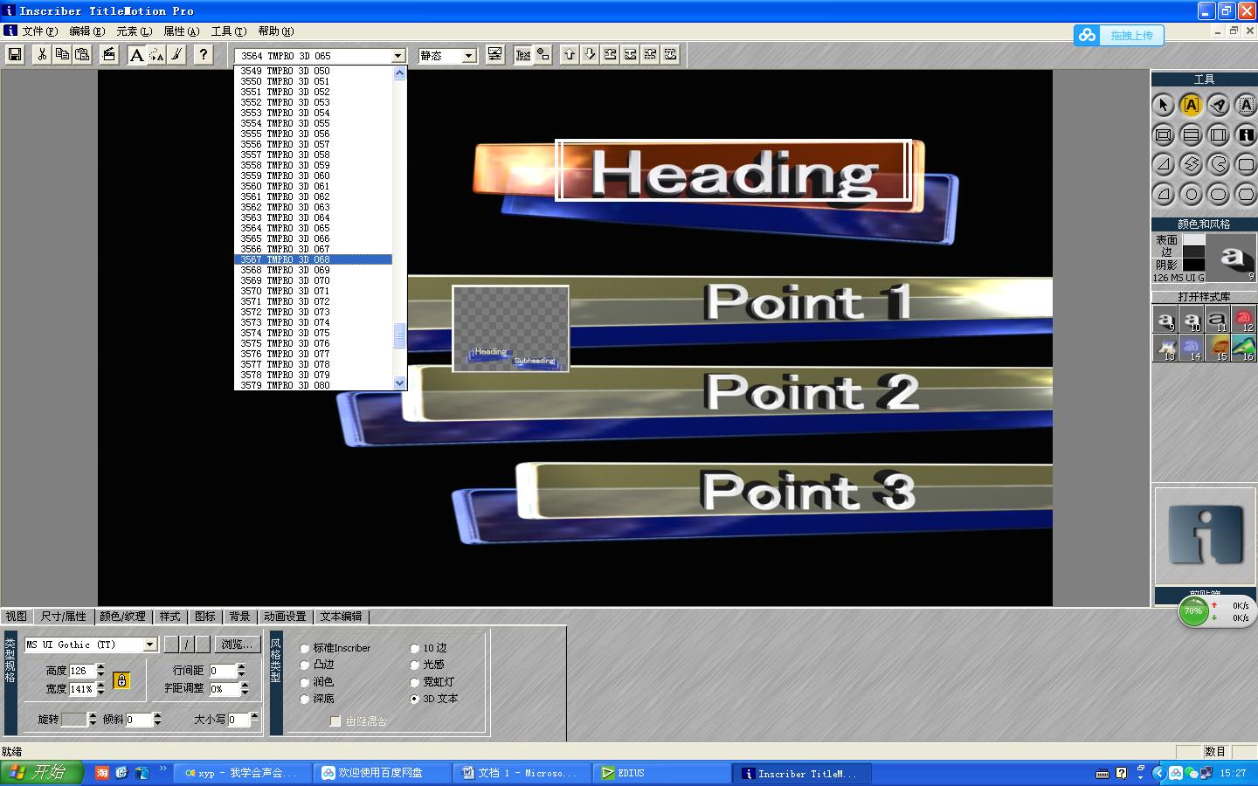Click the 拖拽上传 upload button
The width and height of the screenshot is (1258, 786).
click(1119, 36)
